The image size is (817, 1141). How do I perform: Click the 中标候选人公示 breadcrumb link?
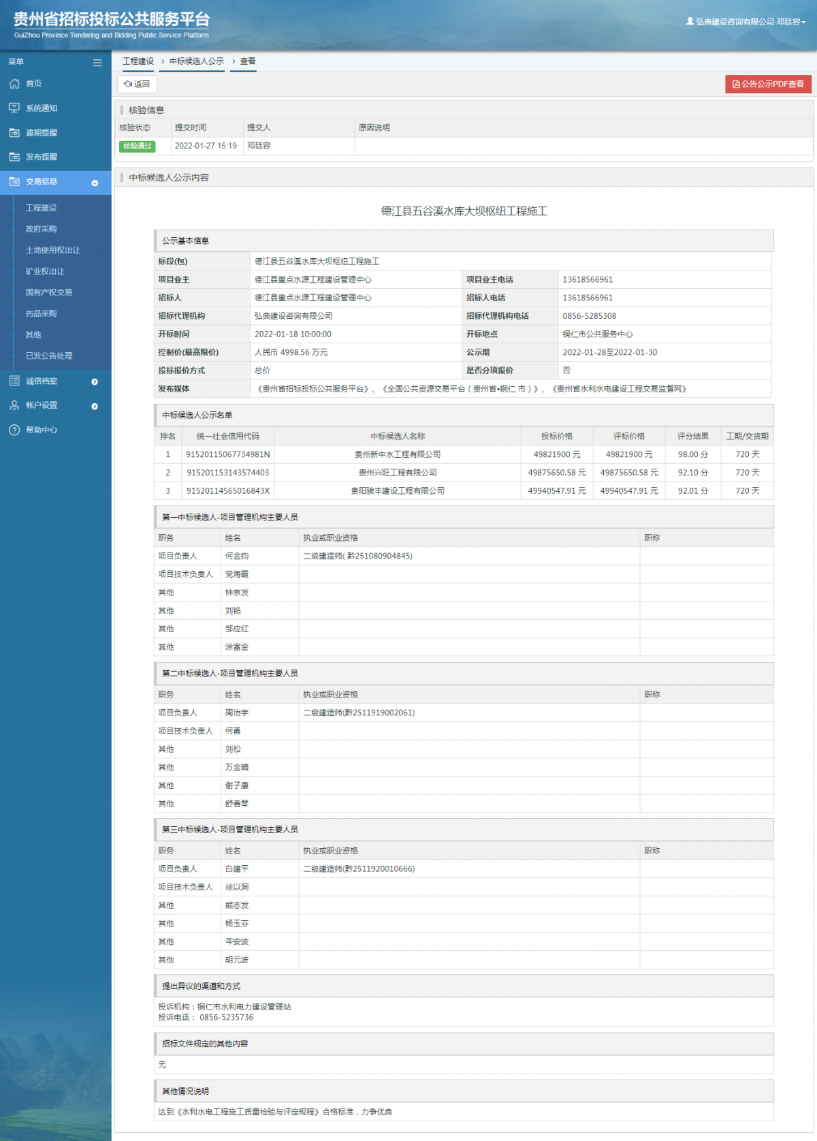pos(197,61)
